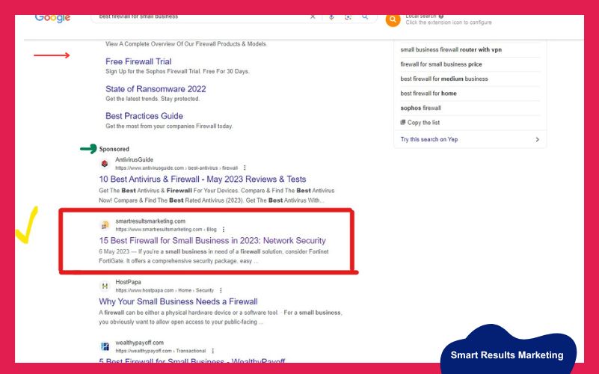Click the smartresultsmarketing.com Blog URL breadcrumb

point(166,230)
